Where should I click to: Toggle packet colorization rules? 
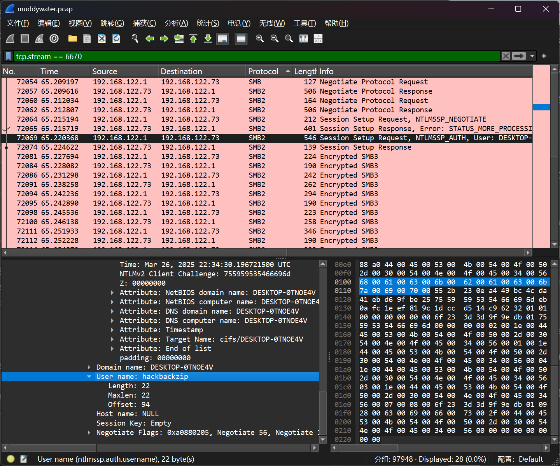tap(241, 38)
